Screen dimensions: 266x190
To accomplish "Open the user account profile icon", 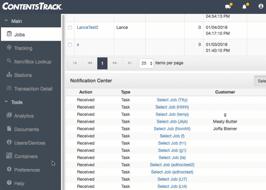I will point(261,6).
